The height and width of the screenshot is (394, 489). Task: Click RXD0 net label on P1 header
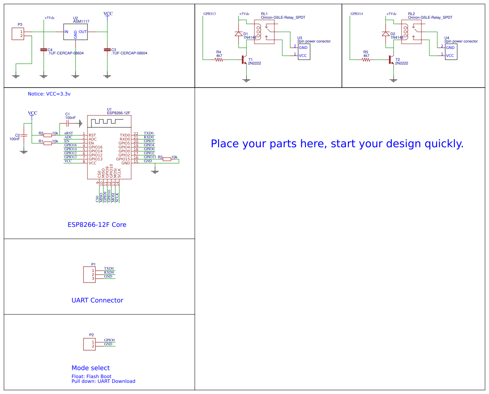tap(109, 273)
